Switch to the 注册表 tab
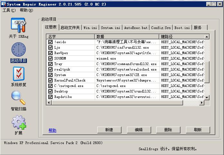Screen dimensions: 224x155 coord(51,27)
